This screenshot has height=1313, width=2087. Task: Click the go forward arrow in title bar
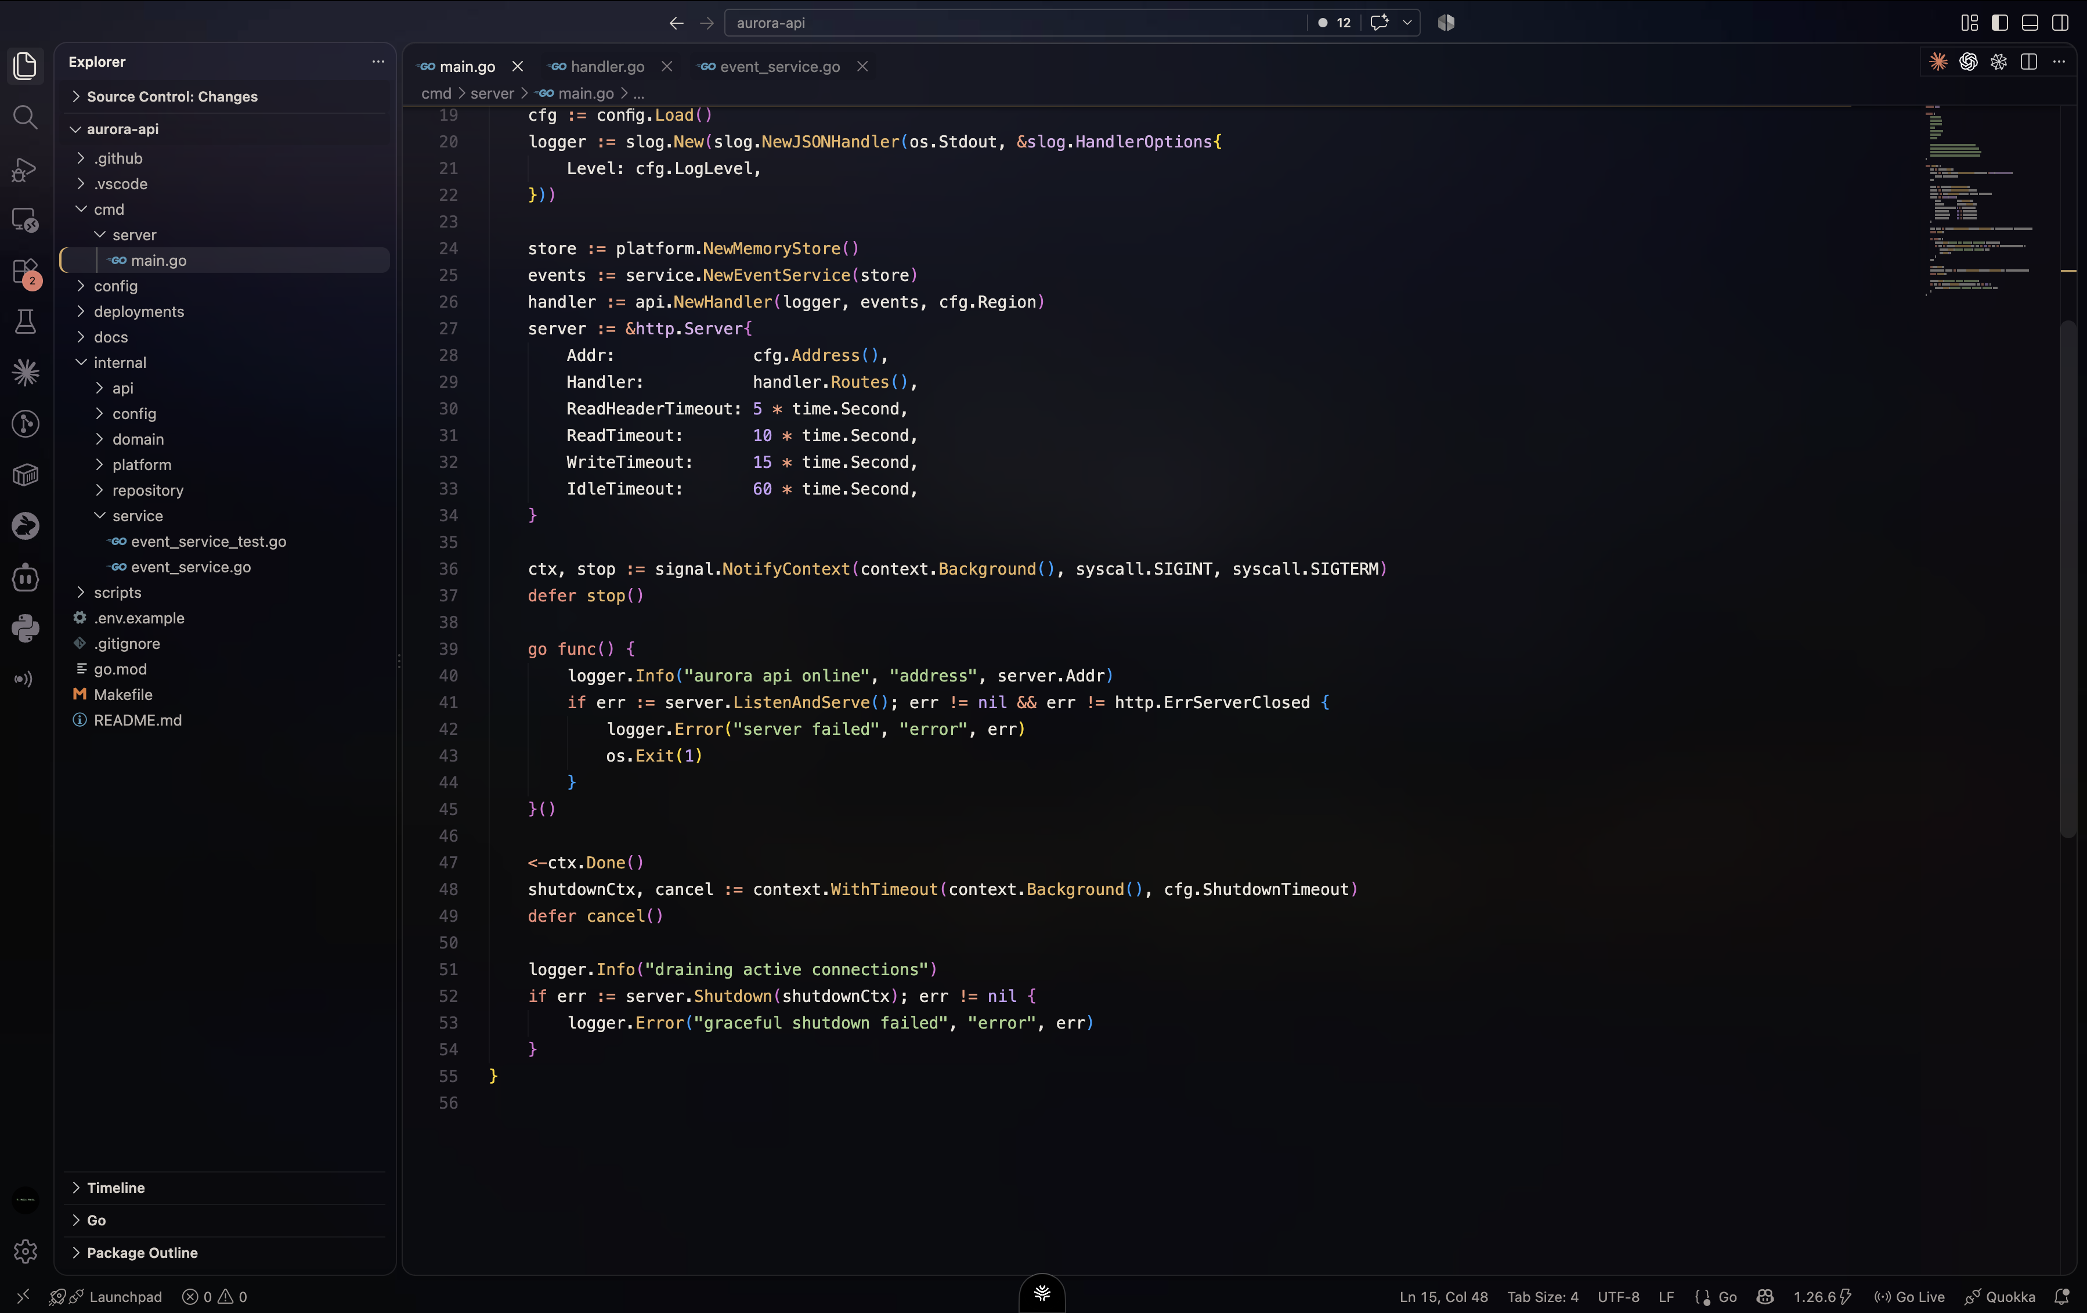pos(707,23)
